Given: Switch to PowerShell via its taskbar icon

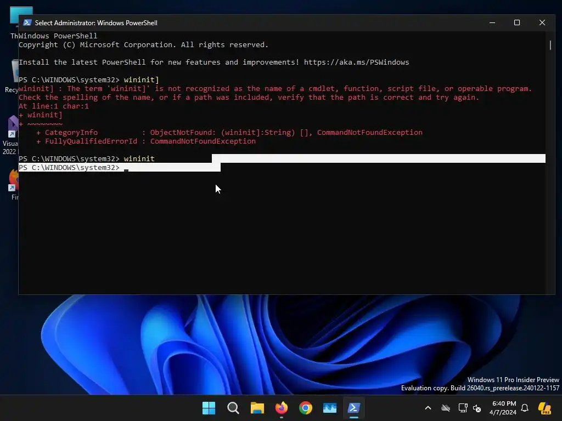Looking at the screenshot, I should (354, 408).
